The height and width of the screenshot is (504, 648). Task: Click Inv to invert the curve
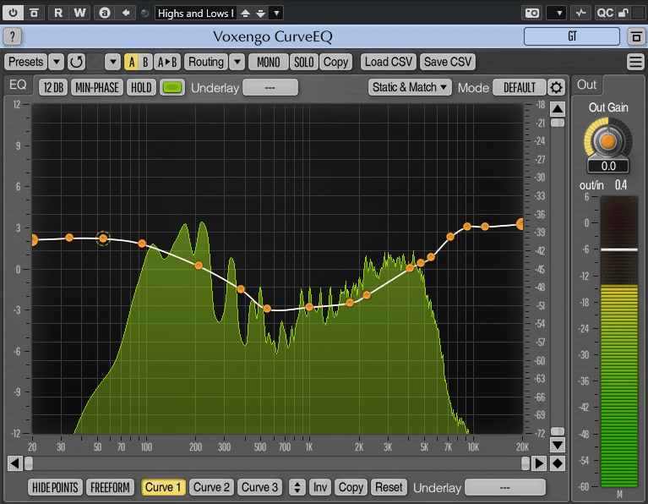click(319, 487)
